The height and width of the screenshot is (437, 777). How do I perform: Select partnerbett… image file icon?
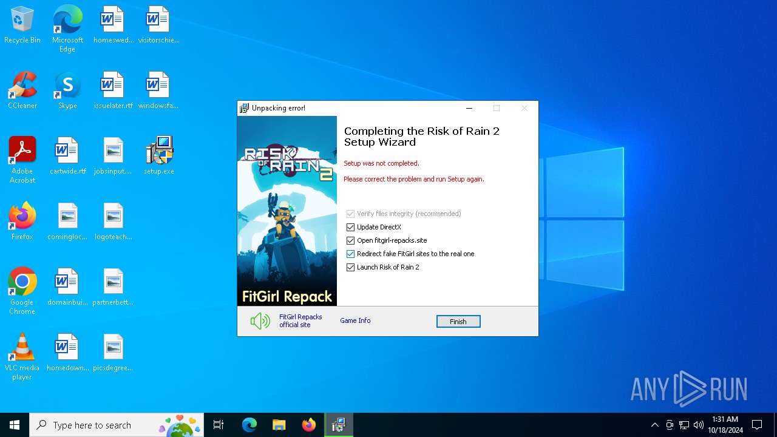point(113,287)
